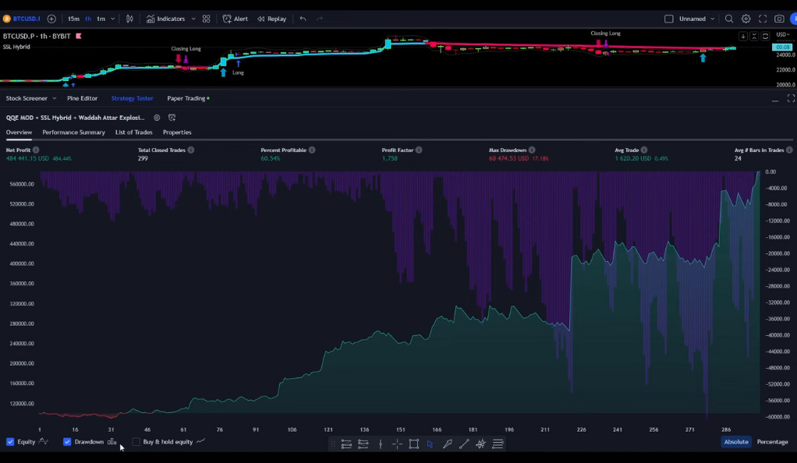Select the arrow cursor tool
The image size is (797, 463).
click(430, 444)
